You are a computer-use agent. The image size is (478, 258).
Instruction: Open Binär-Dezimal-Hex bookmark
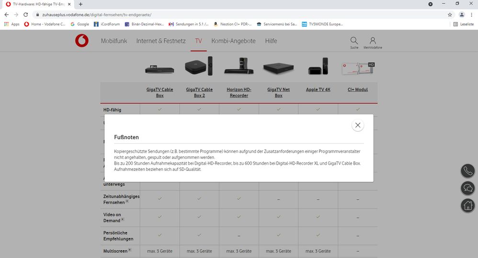pyautogui.click(x=145, y=24)
